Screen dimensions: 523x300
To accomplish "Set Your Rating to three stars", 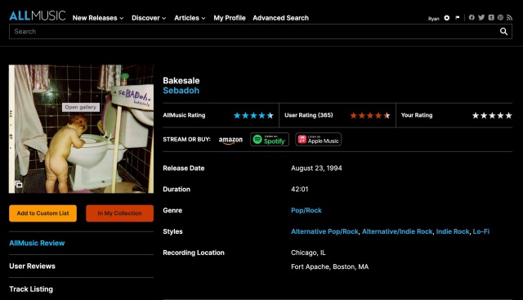I will point(492,115).
